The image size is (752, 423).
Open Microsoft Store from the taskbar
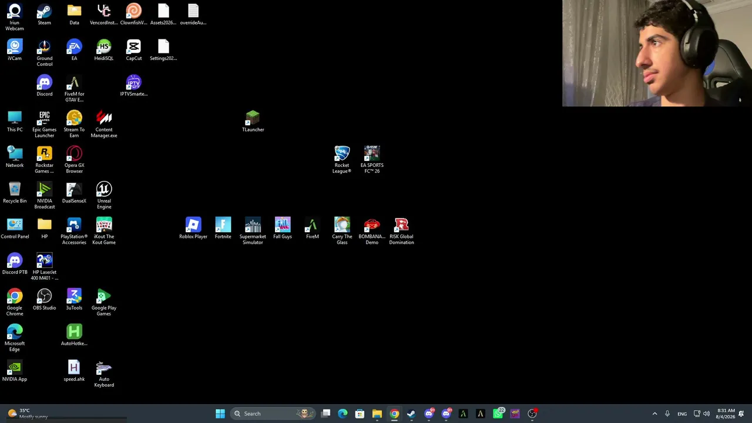tap(360, 414)
